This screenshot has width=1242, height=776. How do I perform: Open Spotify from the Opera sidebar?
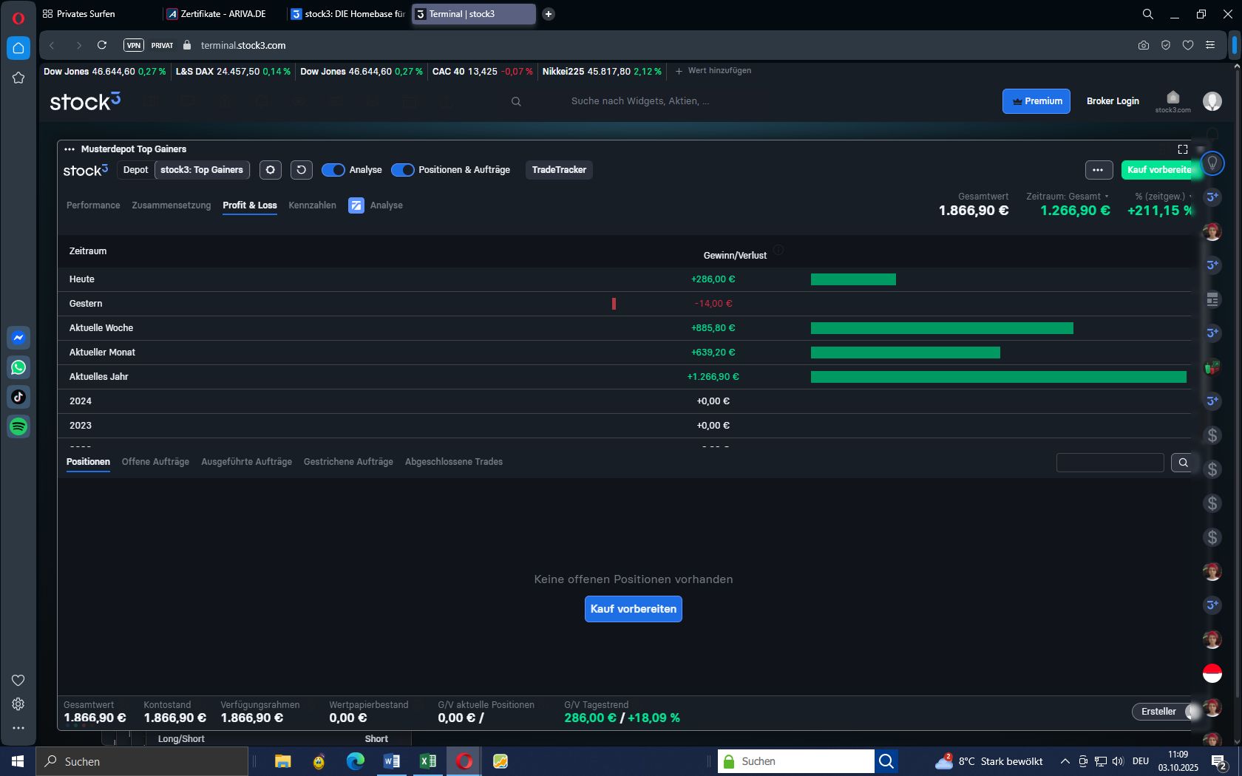(x=18, y=426)
